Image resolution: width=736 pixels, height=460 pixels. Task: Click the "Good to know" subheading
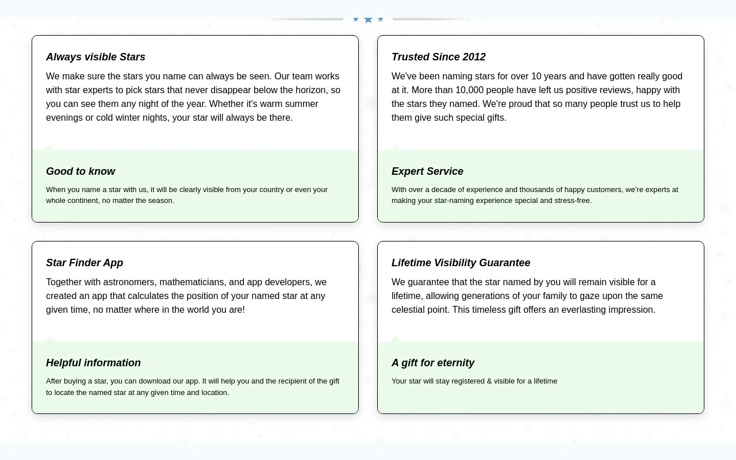[x=80, y=171]
